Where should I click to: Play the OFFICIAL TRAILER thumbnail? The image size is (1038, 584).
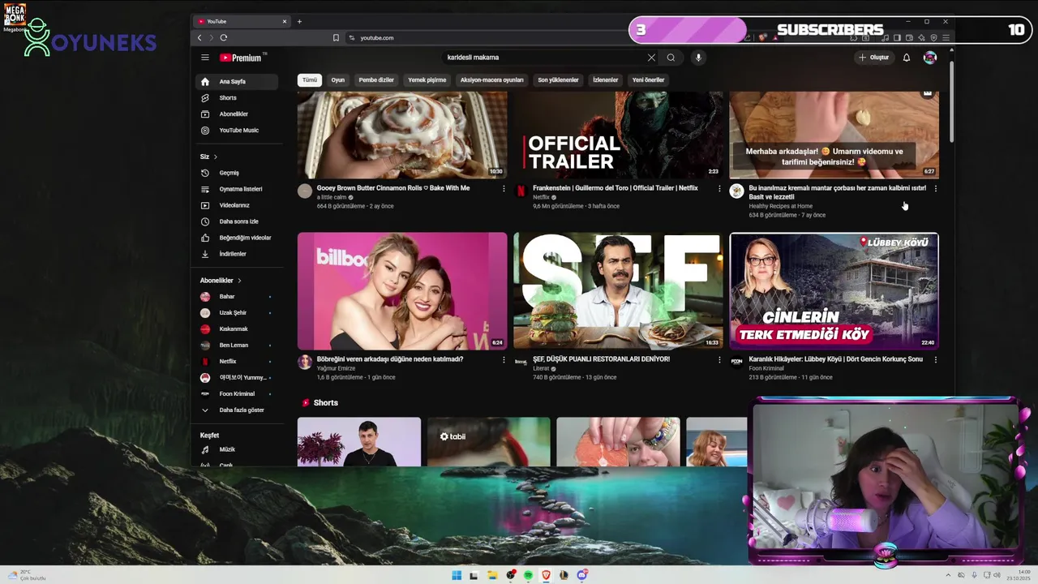(618, 135)
